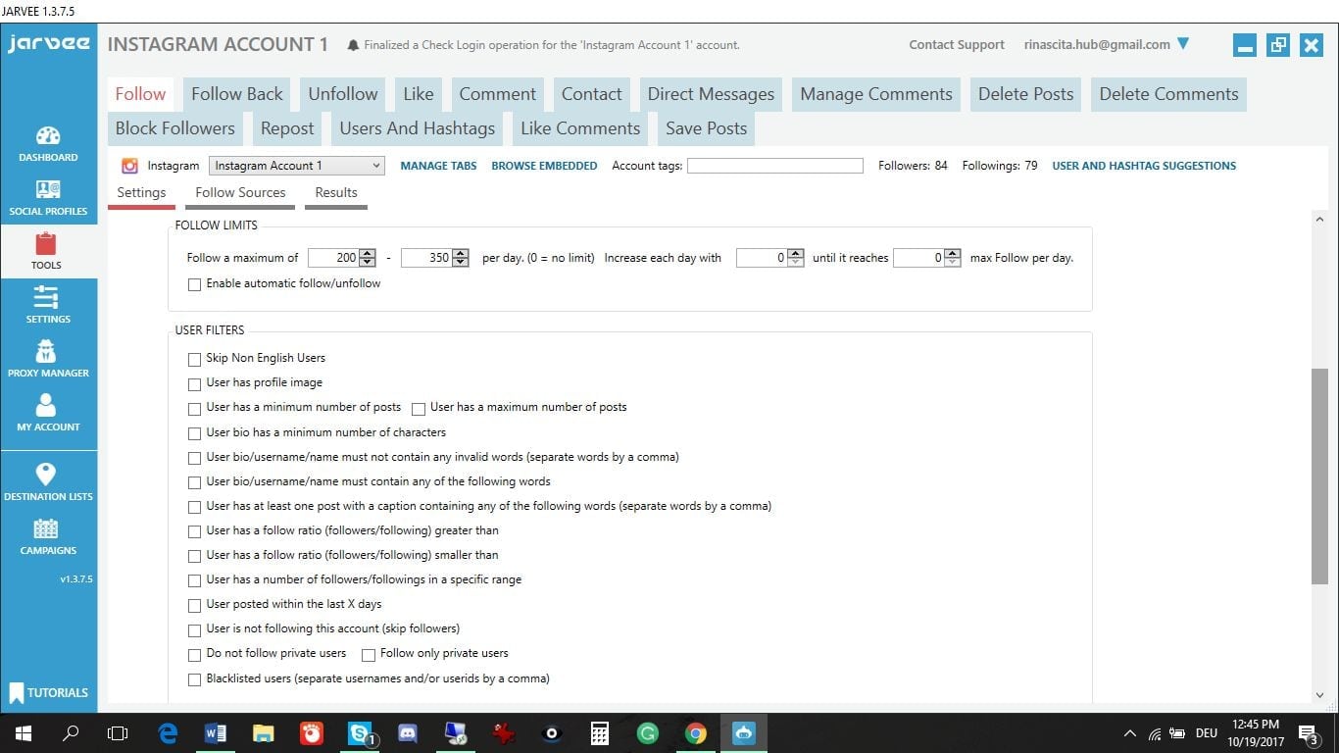This screenshot has height=753, width=1339.
Task: Open Destination Lists pin icon
Action: pyautogui.click(x=46, y=476)
